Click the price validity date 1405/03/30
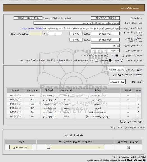 click(x=105, y=40)
